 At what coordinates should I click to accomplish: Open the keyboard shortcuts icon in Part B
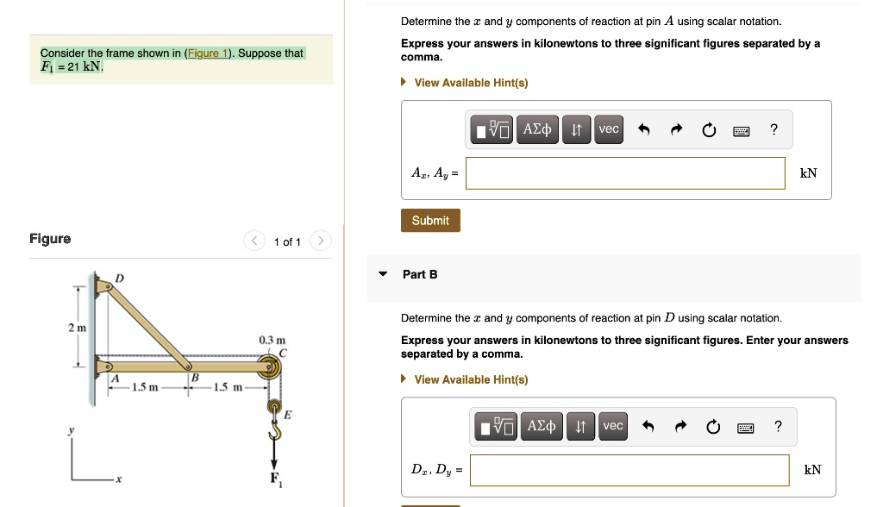click(745, 426)
